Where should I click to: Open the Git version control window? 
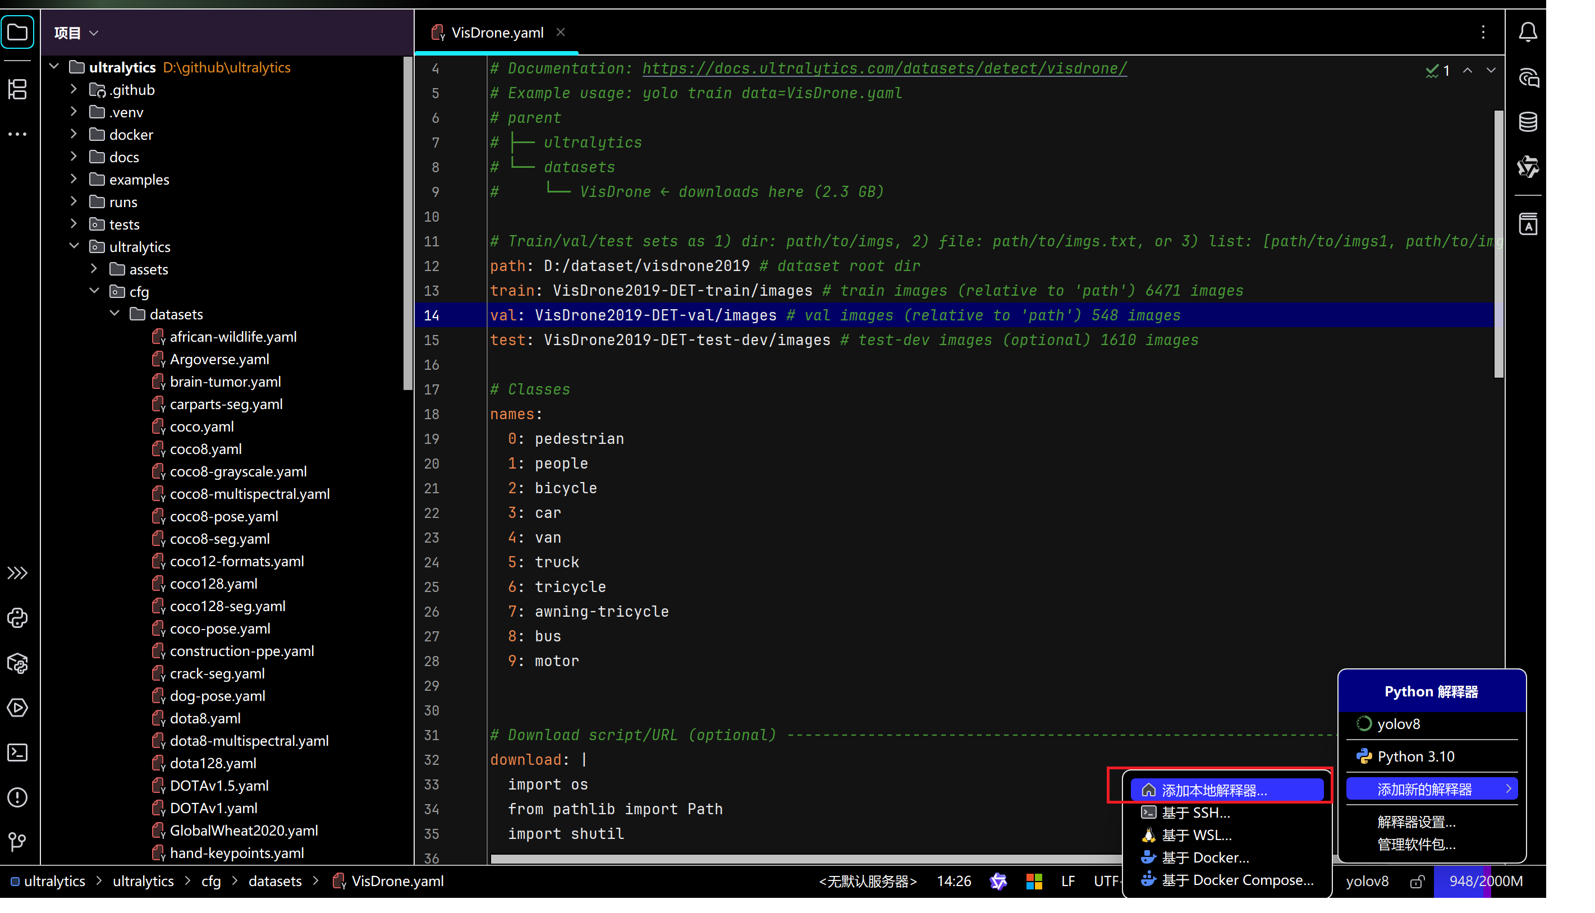(17, 842)
